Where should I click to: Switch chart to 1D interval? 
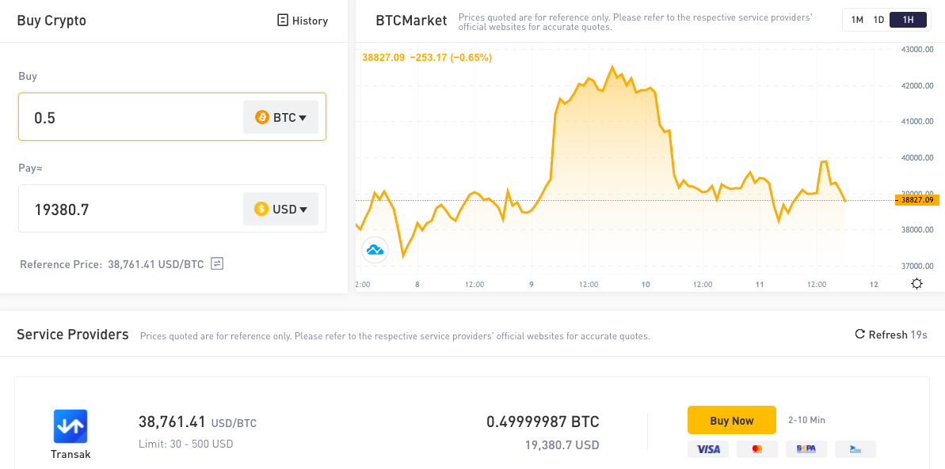(x=878, y=20)
